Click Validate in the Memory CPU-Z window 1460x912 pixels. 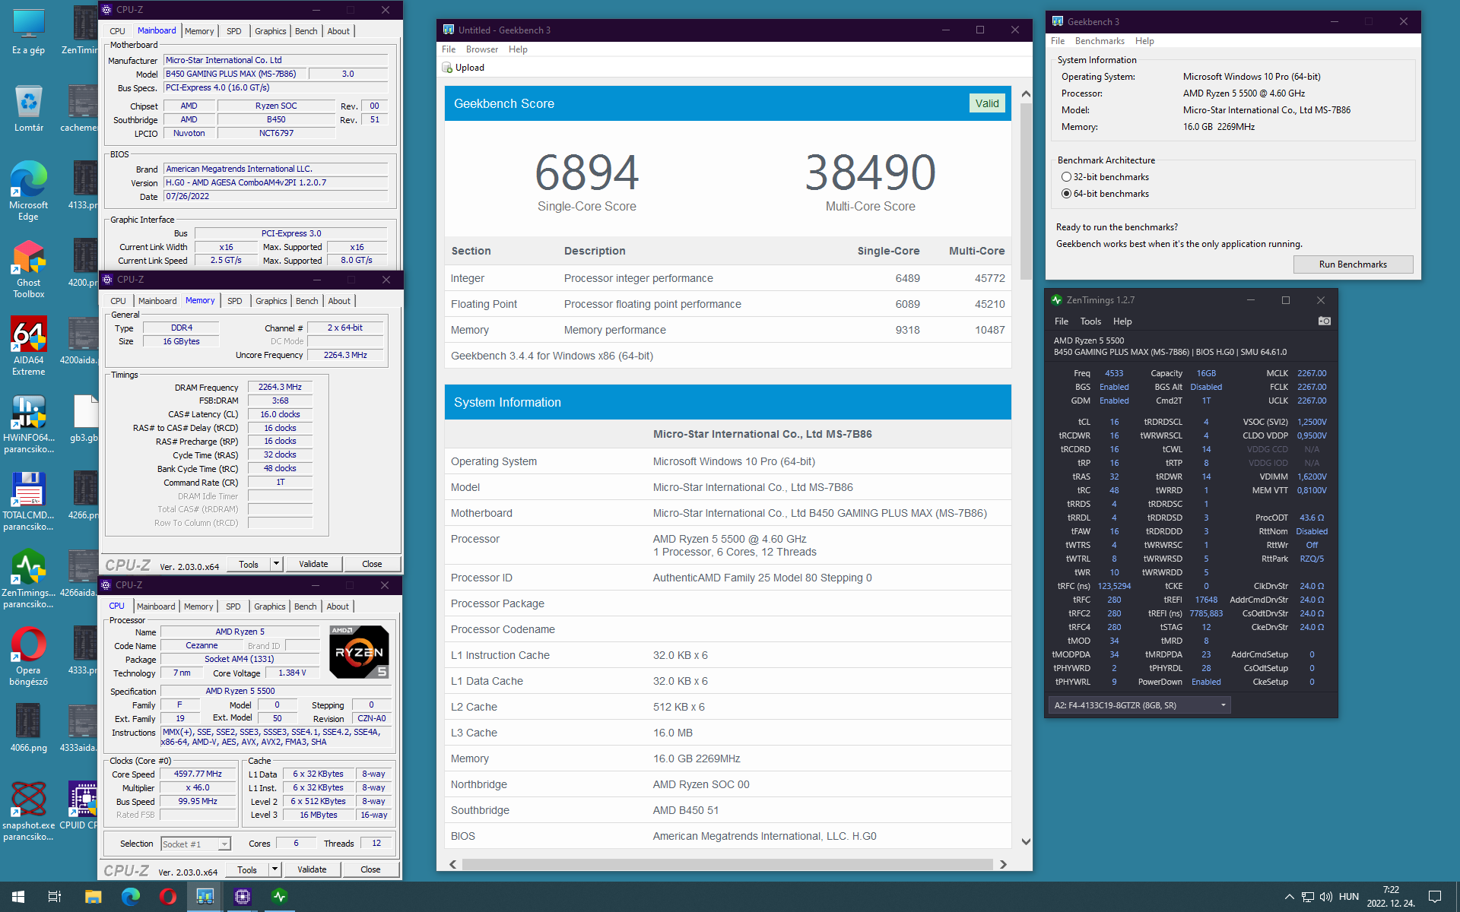313,564
